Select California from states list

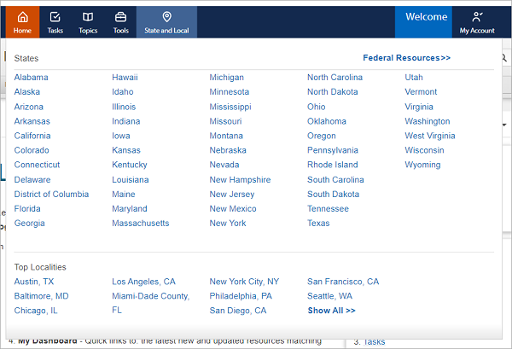click(x=32, y=136)
